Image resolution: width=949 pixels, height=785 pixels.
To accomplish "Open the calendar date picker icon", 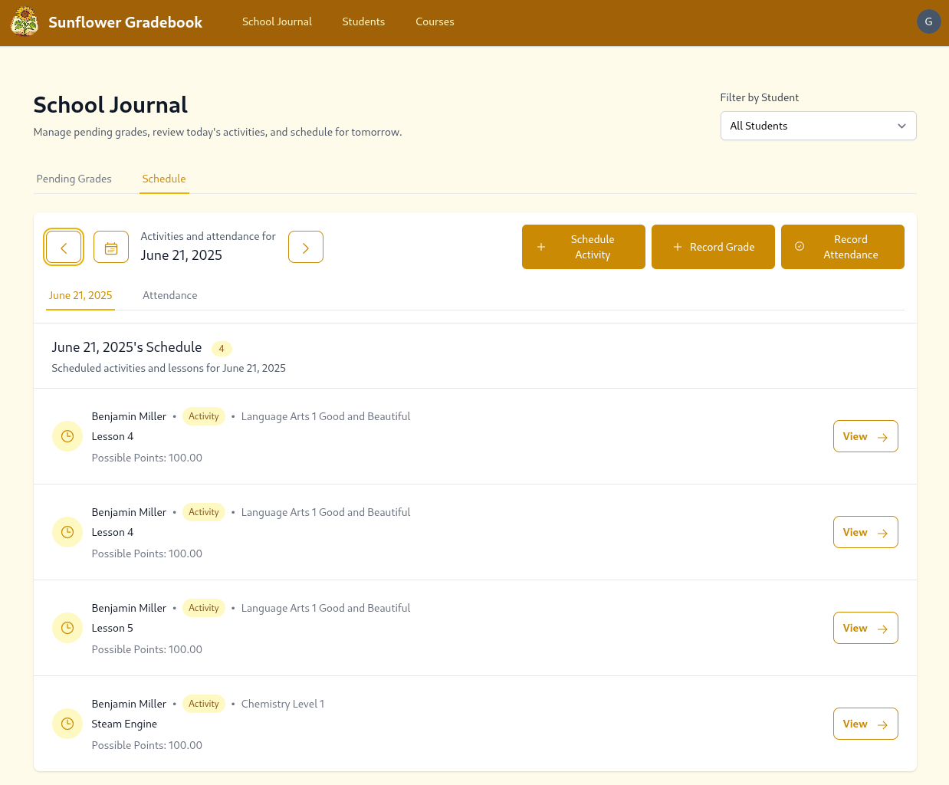I will pyautogui.click(x=111, y=247).
